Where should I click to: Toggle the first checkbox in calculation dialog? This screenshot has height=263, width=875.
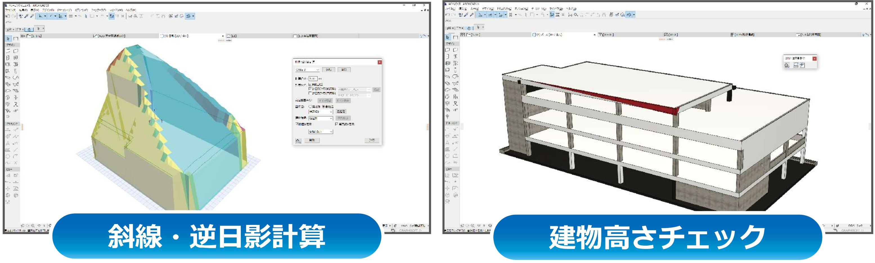coord(310,84)
